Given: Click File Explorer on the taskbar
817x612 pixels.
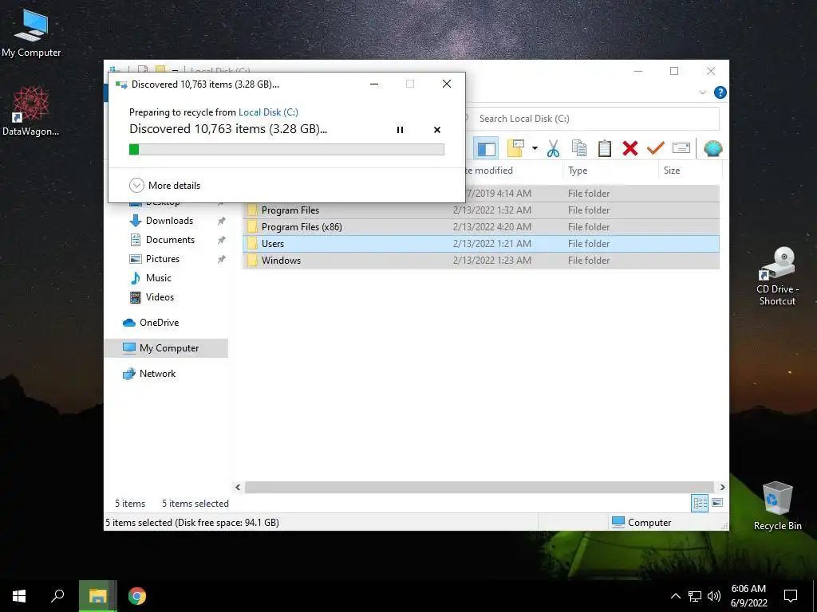Looking at the screenshot, I should 97,596.
